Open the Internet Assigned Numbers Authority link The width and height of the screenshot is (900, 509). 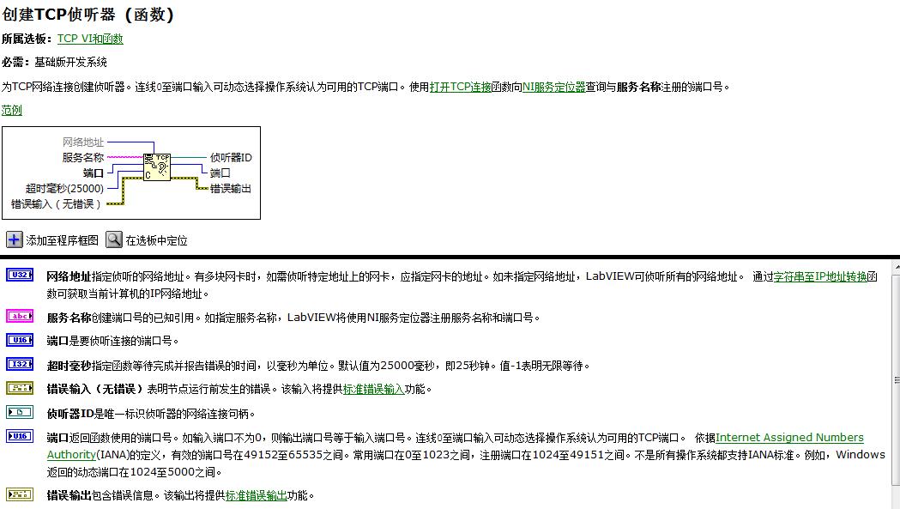[x=789, y=437]
